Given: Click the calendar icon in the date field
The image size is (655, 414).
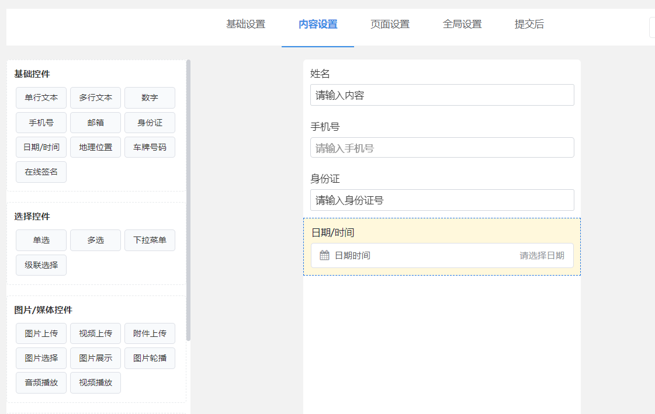Looking at the screenshot, I should tap(325, 255).
